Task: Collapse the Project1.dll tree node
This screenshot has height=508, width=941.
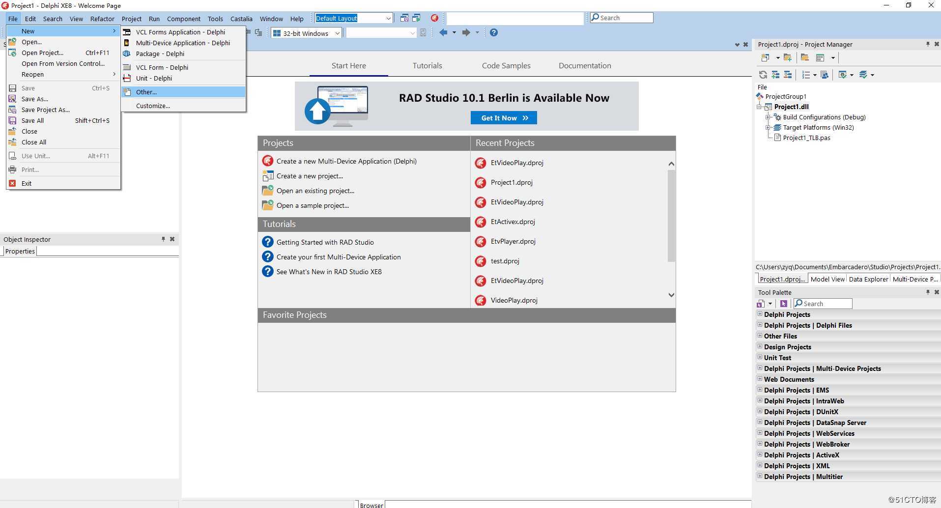Action: click(760, 107)
